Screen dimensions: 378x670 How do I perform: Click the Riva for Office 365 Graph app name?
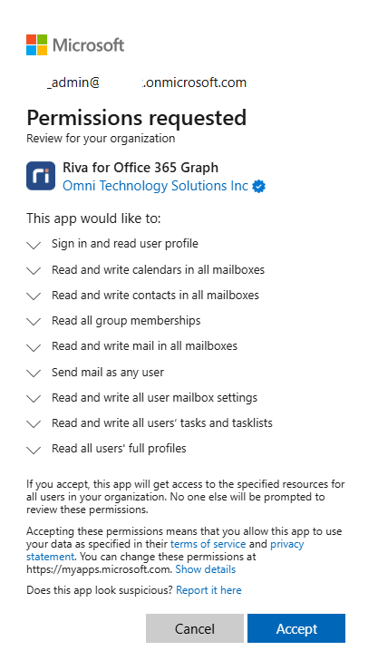141,168
